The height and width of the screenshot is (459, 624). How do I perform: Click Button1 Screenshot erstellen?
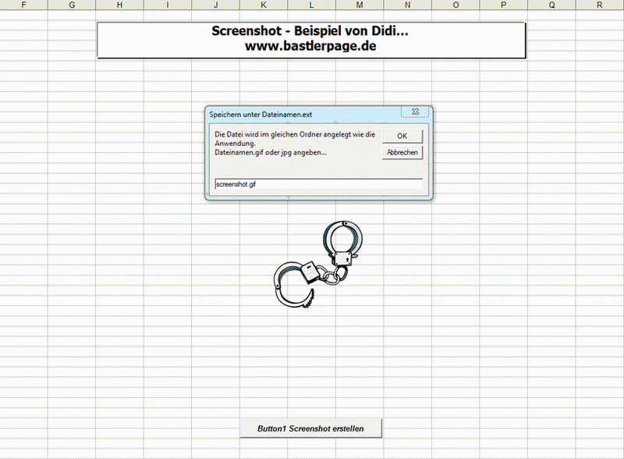point(310,429)
